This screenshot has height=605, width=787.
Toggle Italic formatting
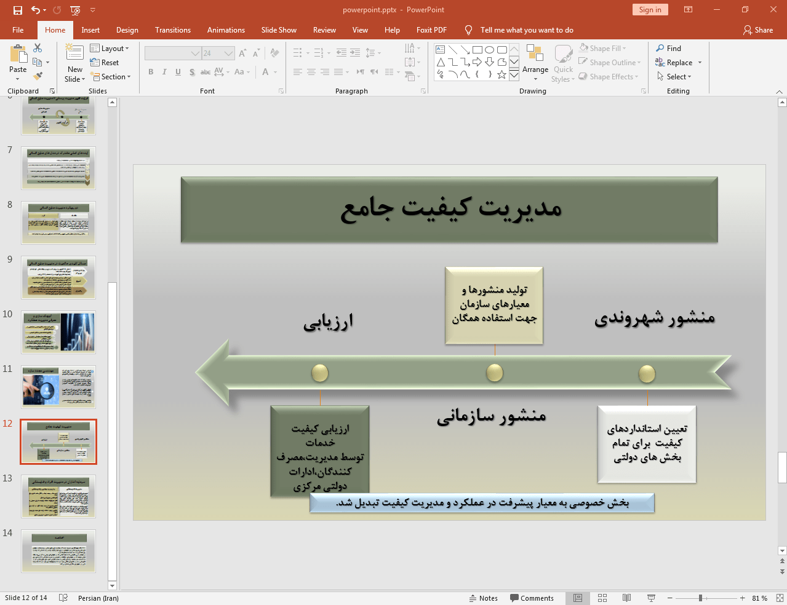point(164,72)
